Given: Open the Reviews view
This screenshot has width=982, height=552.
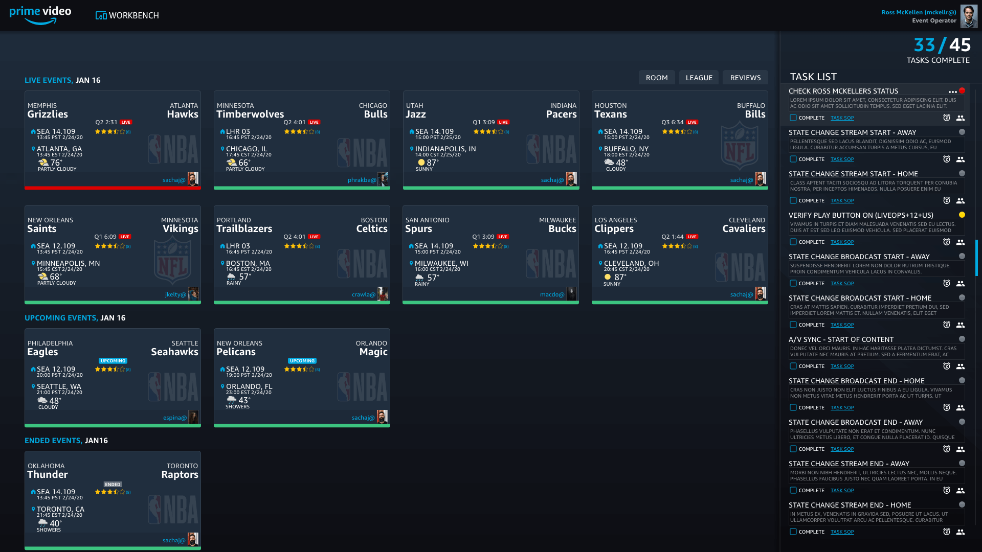Looking at the screenshot, I should pyautogui.click(x=745, y=78).
